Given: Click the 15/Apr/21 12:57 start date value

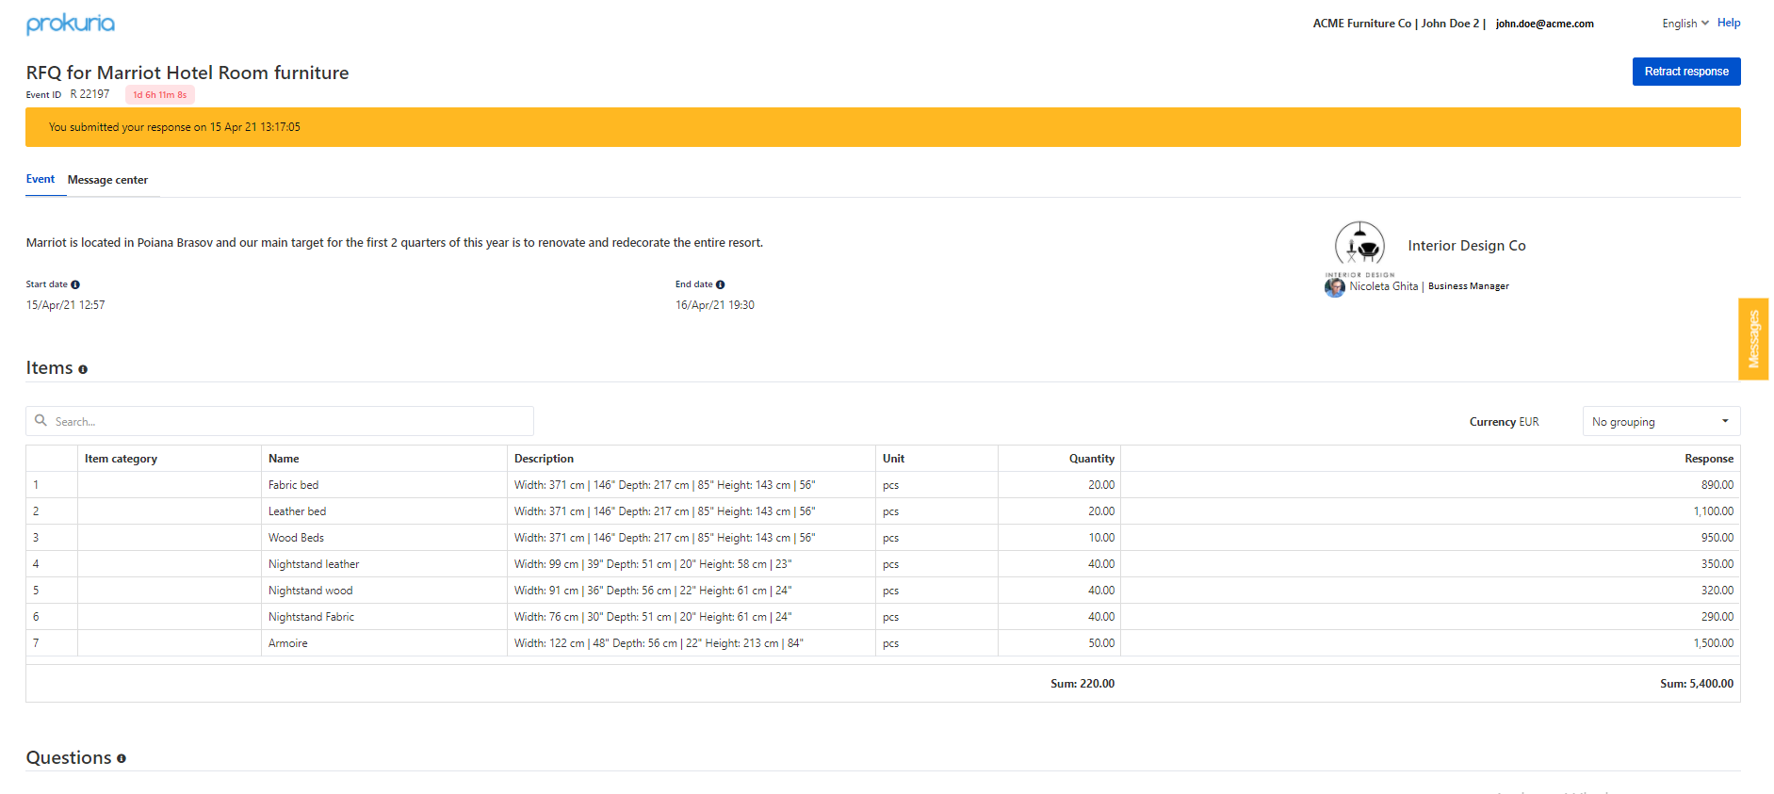Looking at the screenshot, I should pos(65,305).
